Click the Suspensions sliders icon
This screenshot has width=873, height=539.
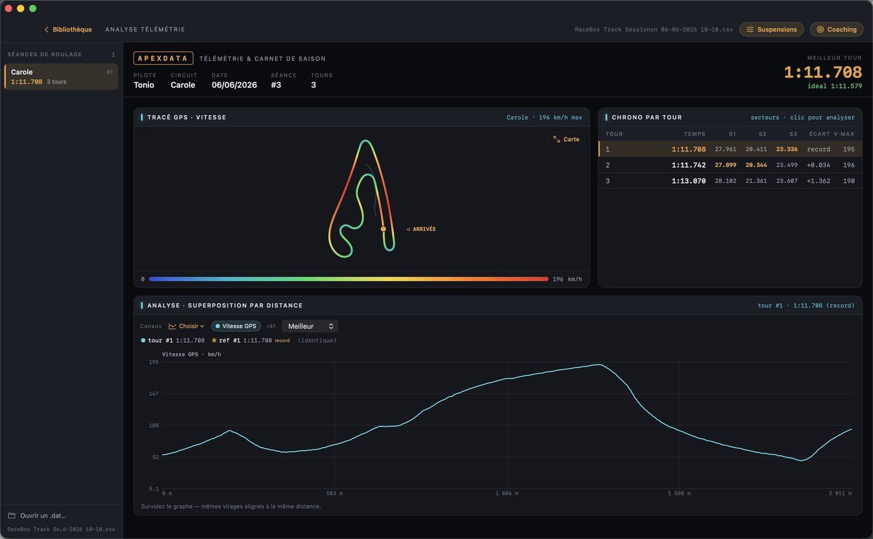click(750, 30)
